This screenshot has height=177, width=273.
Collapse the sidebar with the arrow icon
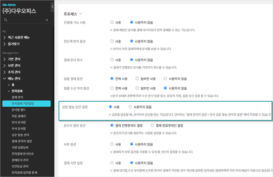point(52,7)
